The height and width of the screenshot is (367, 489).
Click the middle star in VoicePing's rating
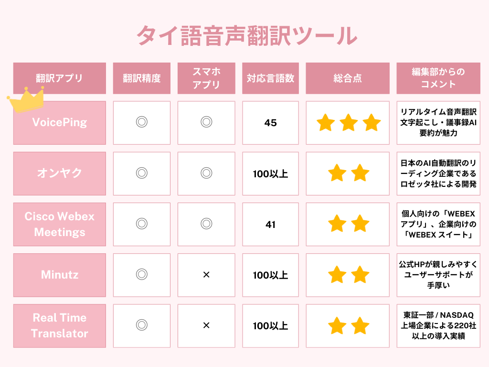[349, 123]
